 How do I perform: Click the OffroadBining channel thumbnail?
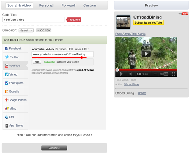coord(123,22)
